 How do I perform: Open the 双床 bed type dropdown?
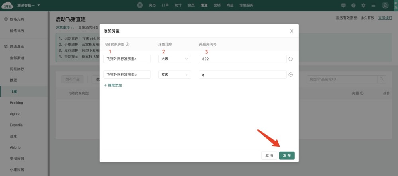tap(175, 75)
